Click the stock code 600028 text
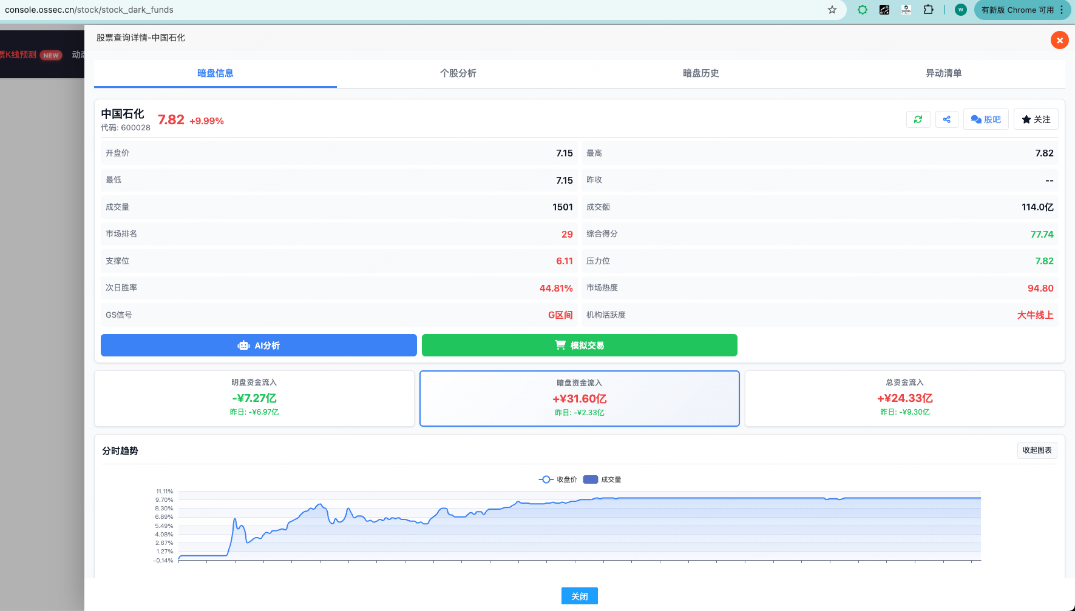The width and height of the screenshot is (1075, 611). [x=126, y=128]
